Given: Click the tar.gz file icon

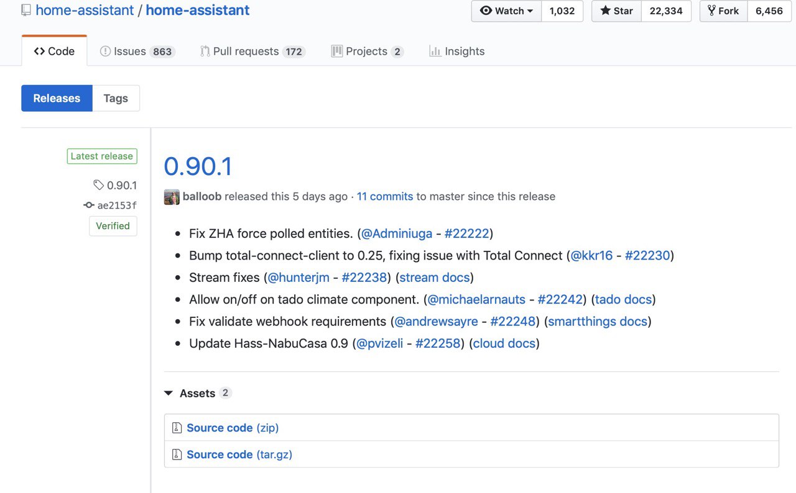Looking at the screenshot, I should [x=177, y=455].
